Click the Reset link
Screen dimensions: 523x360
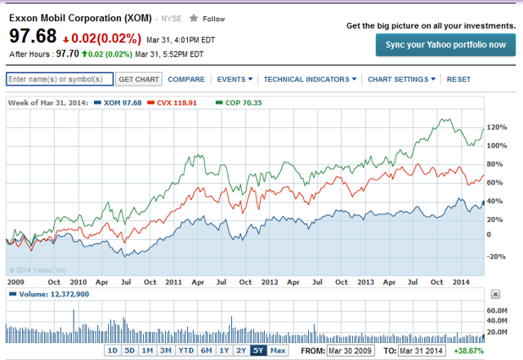(458, 79)
